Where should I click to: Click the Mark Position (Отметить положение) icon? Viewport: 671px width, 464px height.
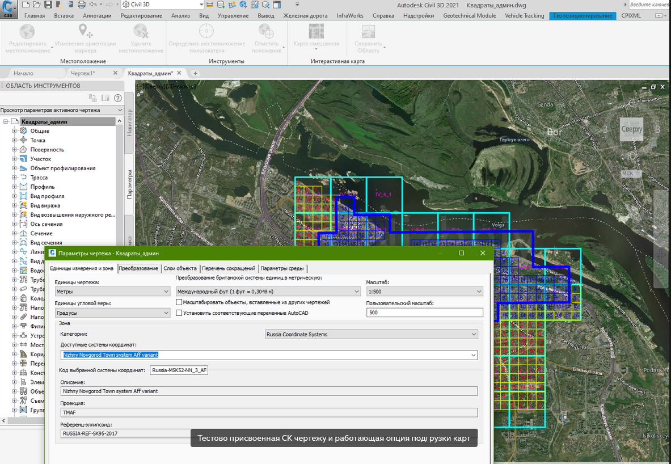pyautogui.click(x=266, y=31)
